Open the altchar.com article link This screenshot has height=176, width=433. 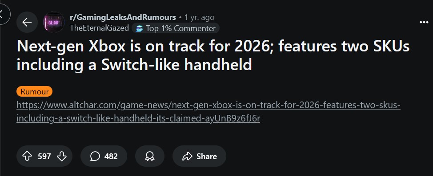pos(208,112)
